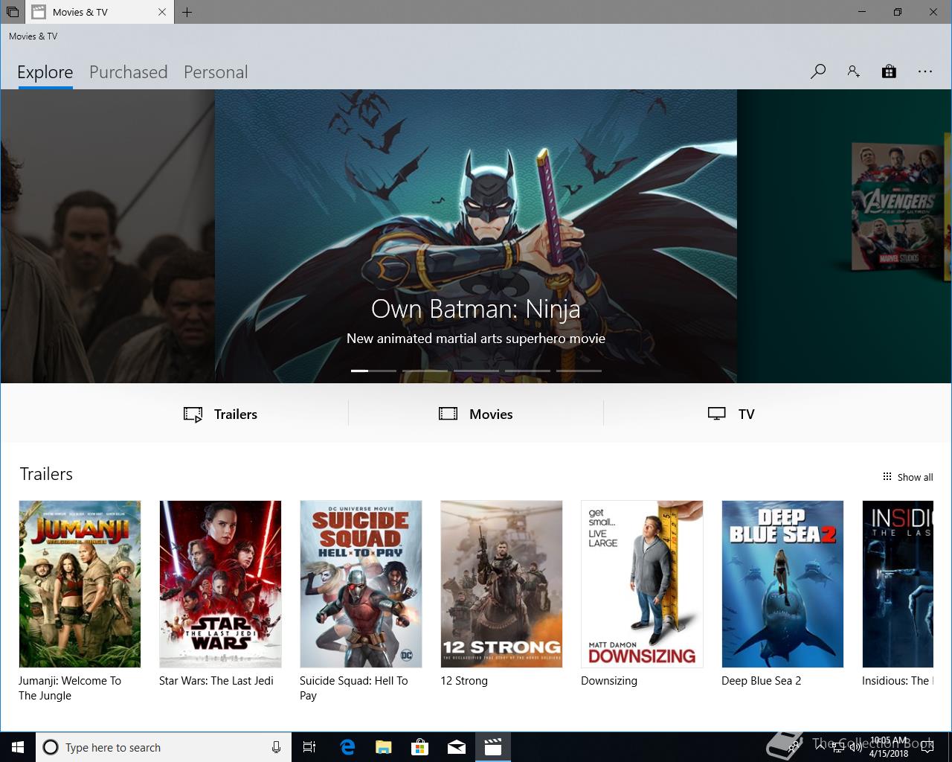Open the TV category button

click(x=731, y=414)
